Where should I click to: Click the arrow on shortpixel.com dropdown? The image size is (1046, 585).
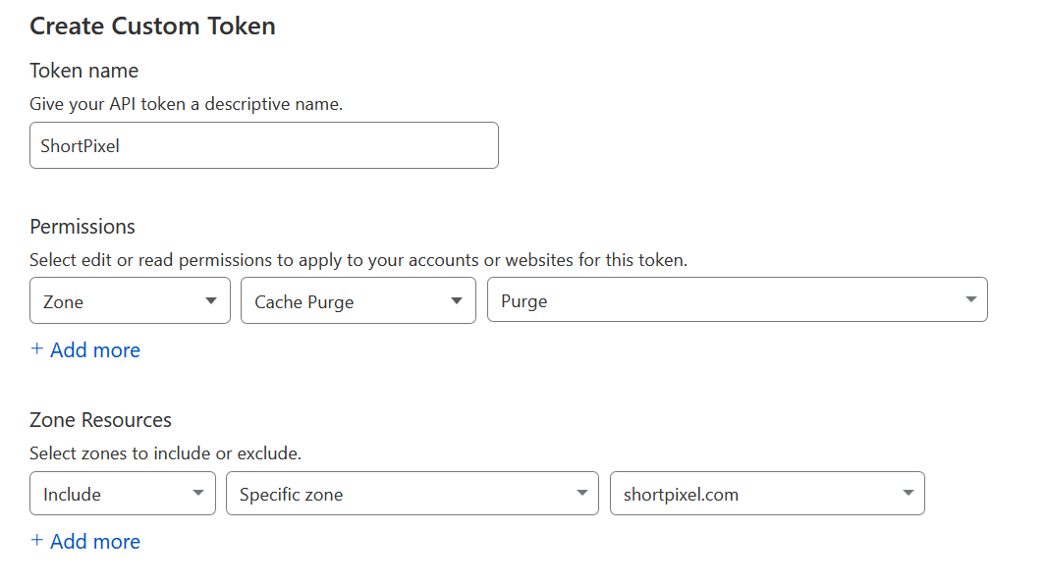coord(908,494)
